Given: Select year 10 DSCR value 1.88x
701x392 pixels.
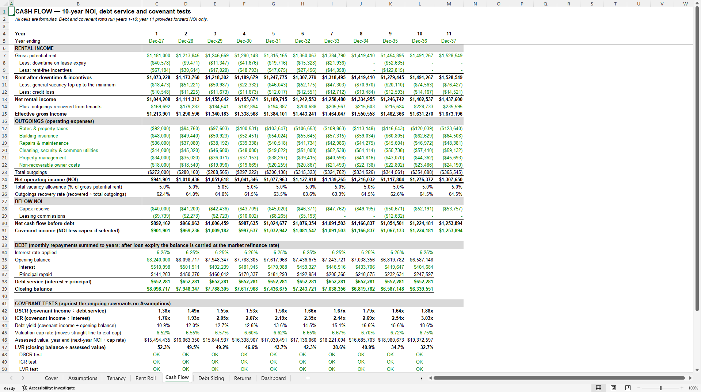Looking at the screenshot, I should click(420, 311).
